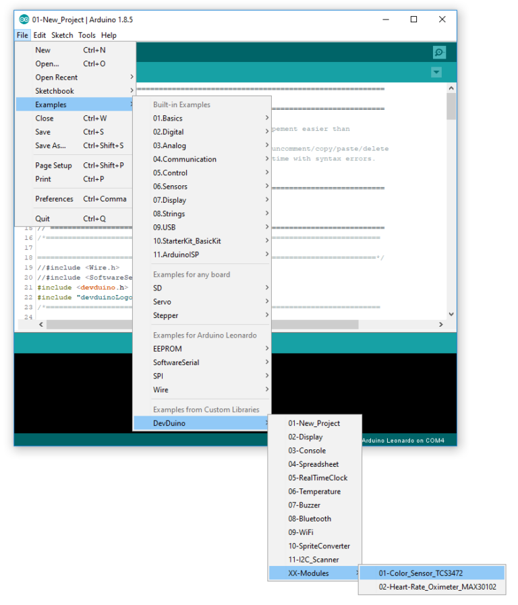Image resolution: width=518 pixels, height=605 pixels.
Task: Click the Arduino logo in title bar
Action: 24,20
